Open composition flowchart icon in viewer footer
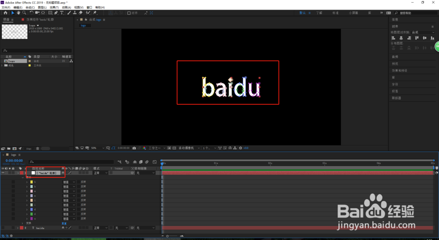The width and height of the screenshot is (439, 240). [x=234, y=148]
